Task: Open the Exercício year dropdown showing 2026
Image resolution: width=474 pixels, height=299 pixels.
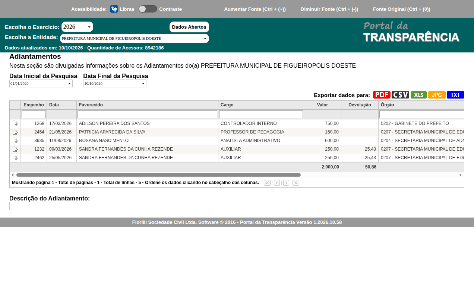Action: click(x=77, y=27)
